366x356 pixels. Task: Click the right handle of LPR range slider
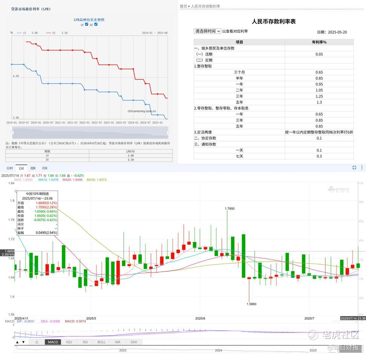(x=168, y=133)
